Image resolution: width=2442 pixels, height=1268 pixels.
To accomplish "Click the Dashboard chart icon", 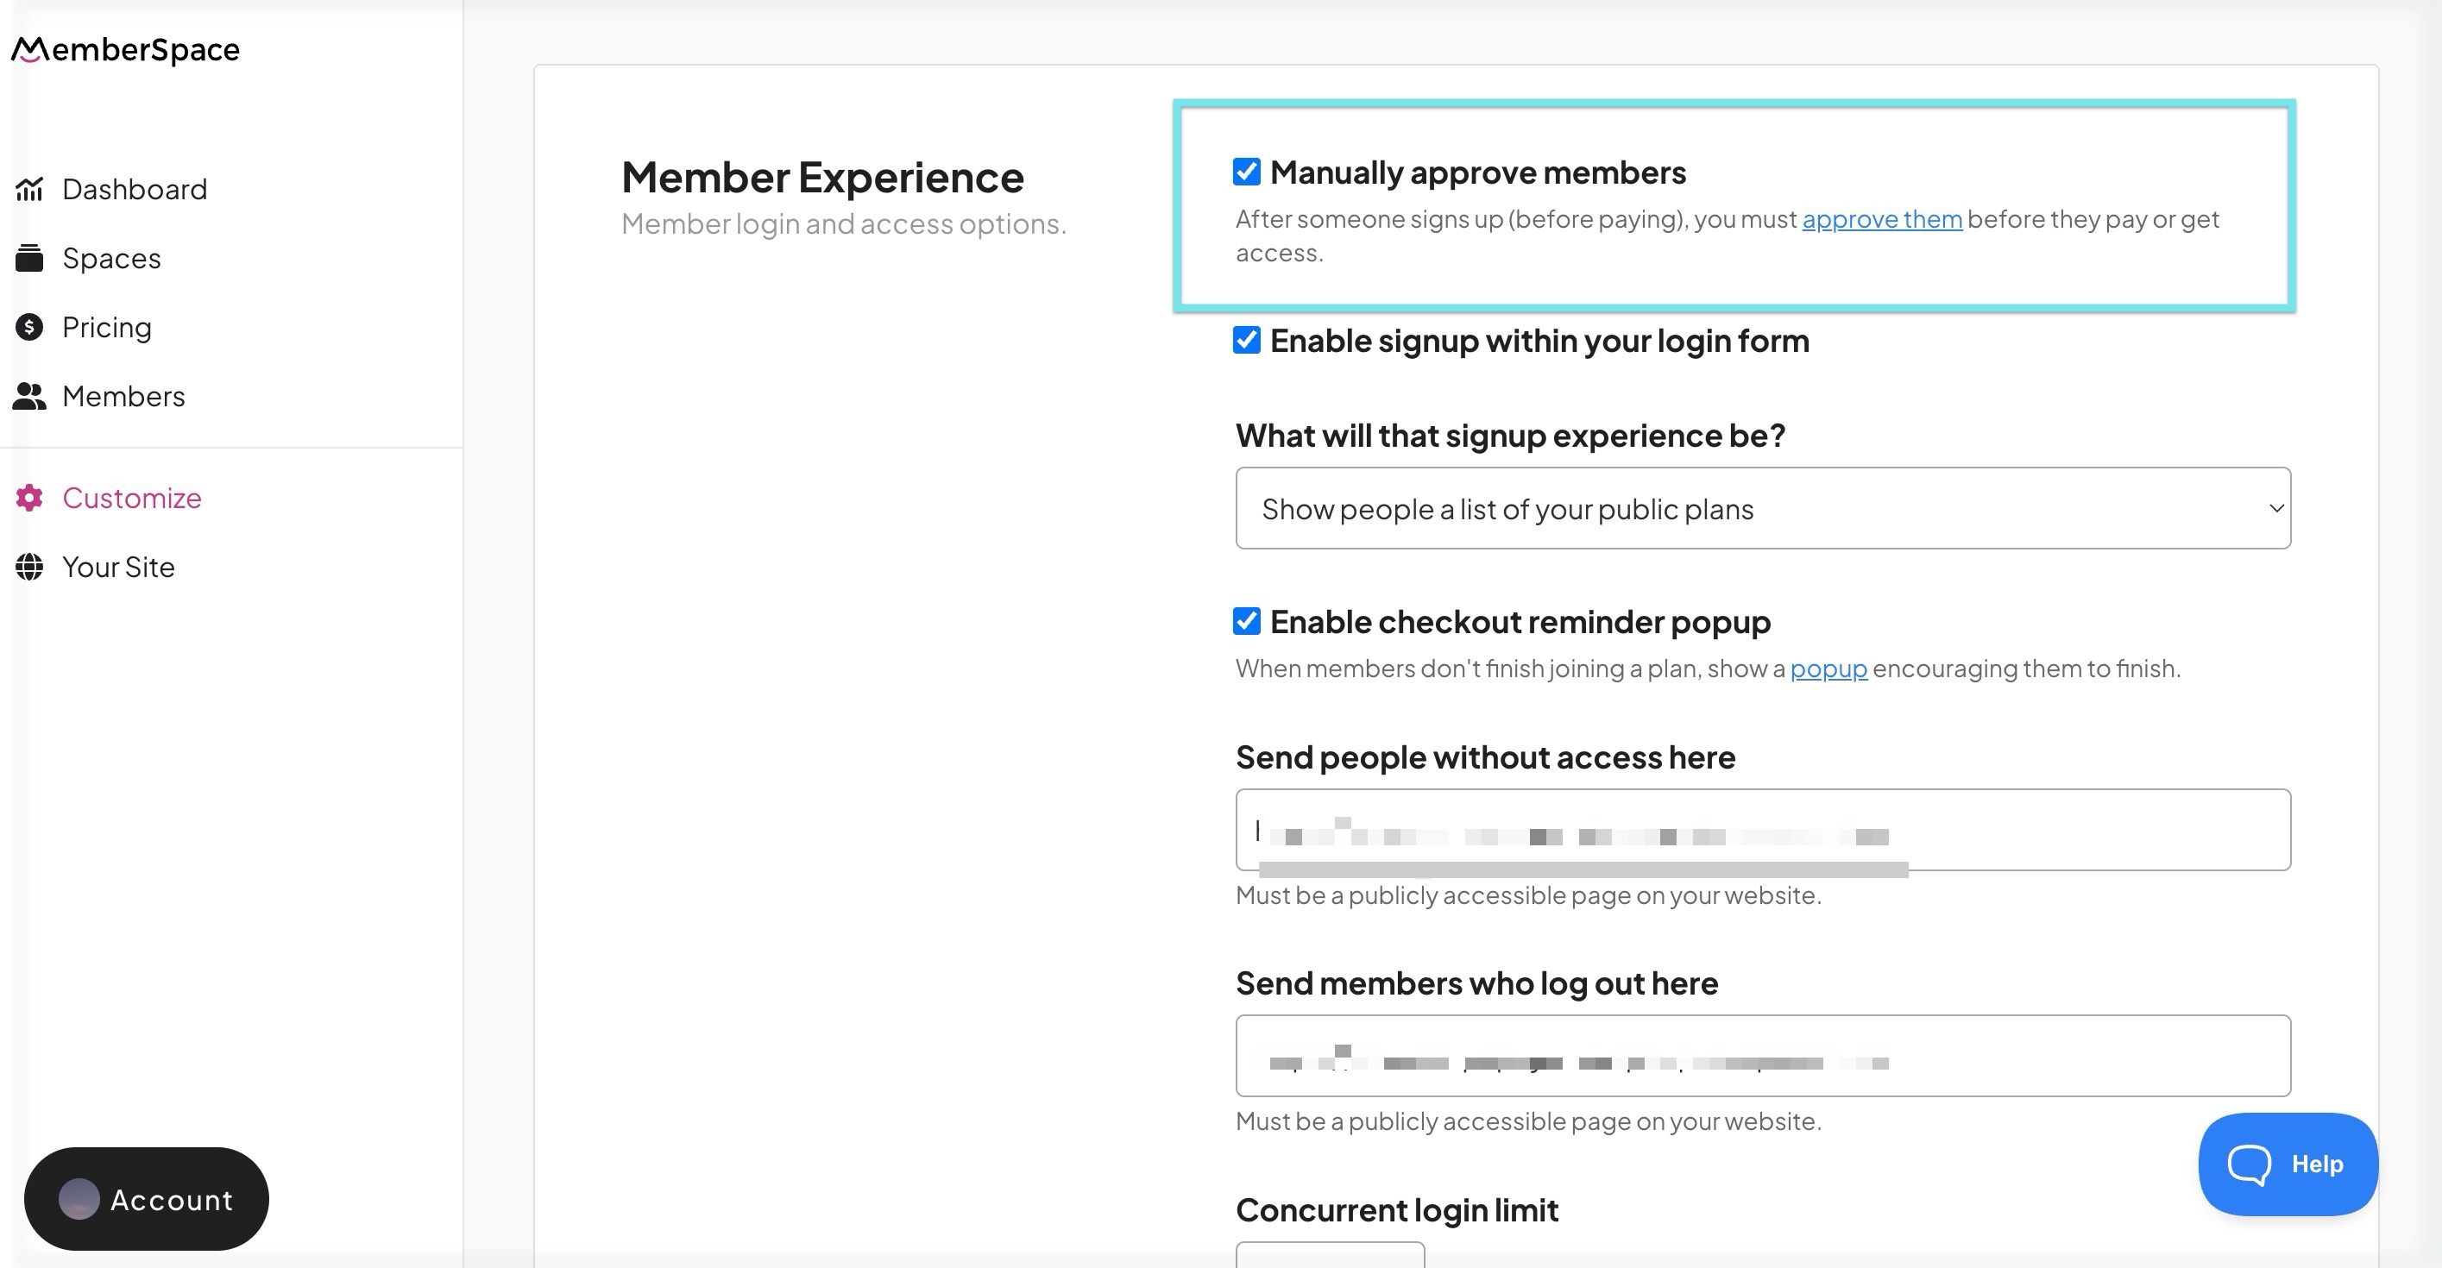I will pos(29,190).
